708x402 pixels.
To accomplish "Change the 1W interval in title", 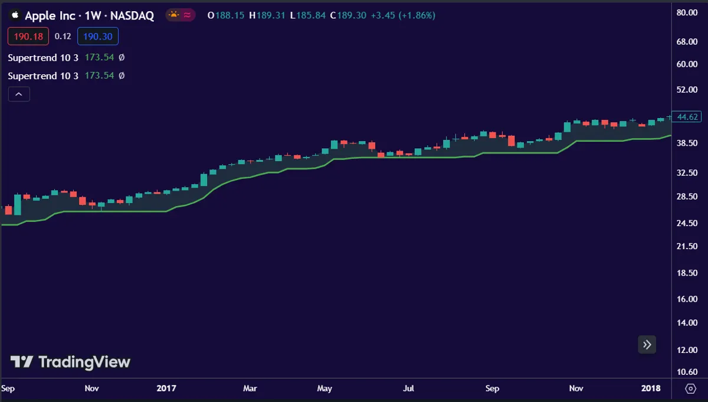I will pos(93,15).
